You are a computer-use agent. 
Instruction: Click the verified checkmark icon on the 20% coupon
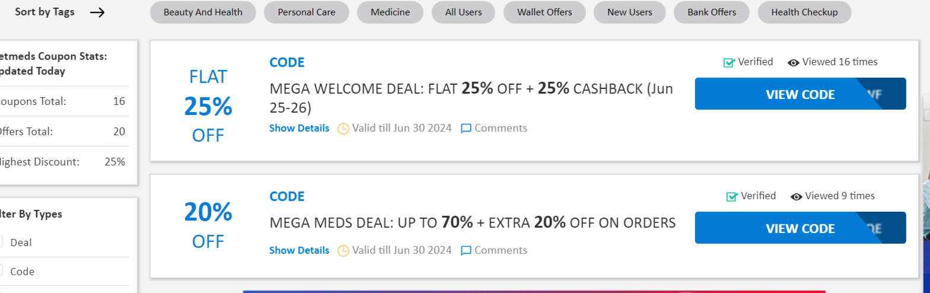[732, 196]
